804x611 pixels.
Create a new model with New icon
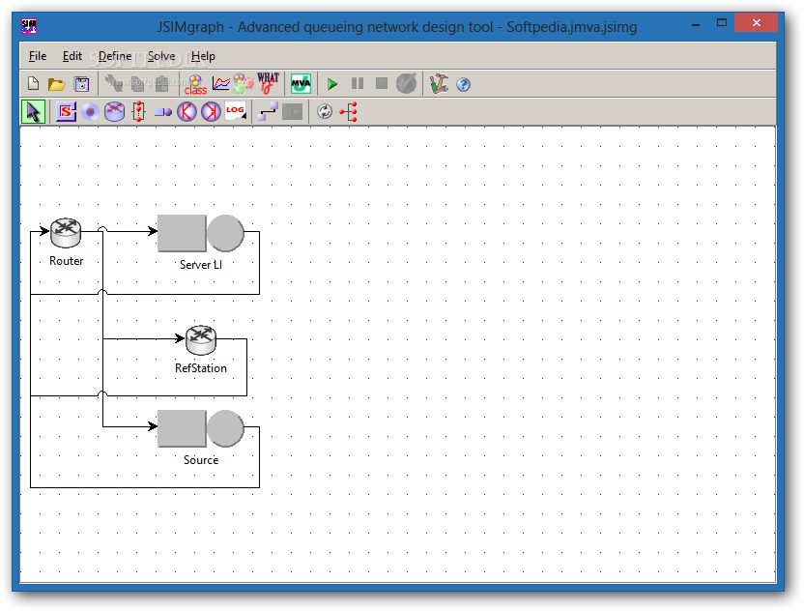(x=33, y=83)
